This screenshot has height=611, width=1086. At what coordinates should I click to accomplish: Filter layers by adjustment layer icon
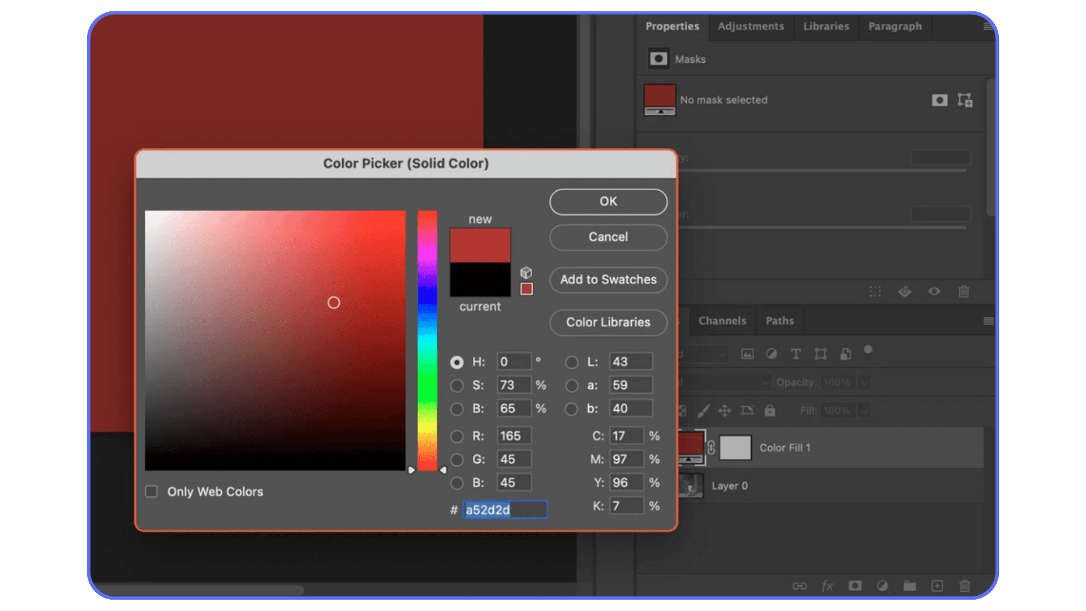point(771,354)
